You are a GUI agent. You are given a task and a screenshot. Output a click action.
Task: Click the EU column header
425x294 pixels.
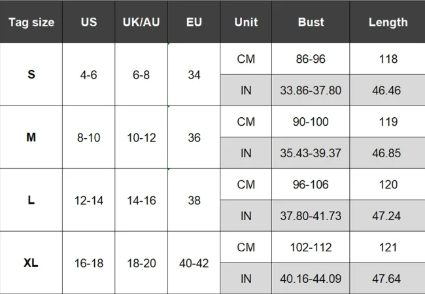coord(194,22)
